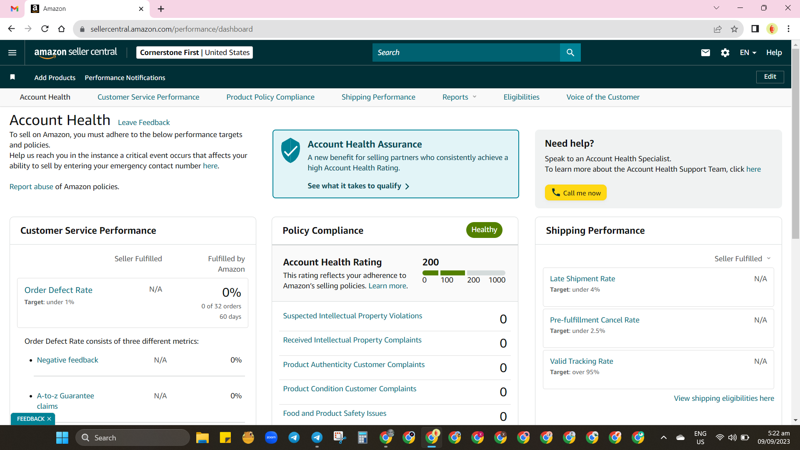
Task: Open the Valid Tracking Rate link
Action: point(582,361)
